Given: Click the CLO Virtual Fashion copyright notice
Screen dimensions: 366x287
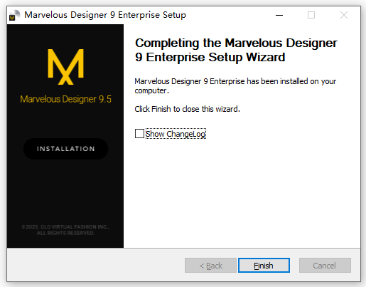Looking at the screenshot, I should pyautogui.click(x=65, y=230).
